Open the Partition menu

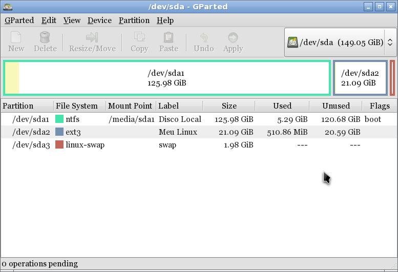pos(134,20)
